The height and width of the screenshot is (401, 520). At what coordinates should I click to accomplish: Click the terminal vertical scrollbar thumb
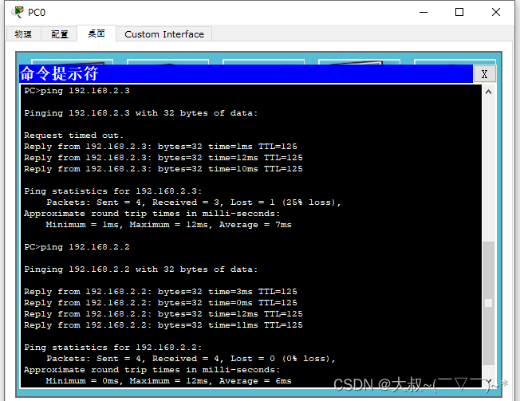[488, 303]
